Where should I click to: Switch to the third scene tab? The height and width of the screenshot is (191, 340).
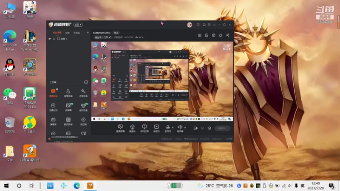coord(76,33)
